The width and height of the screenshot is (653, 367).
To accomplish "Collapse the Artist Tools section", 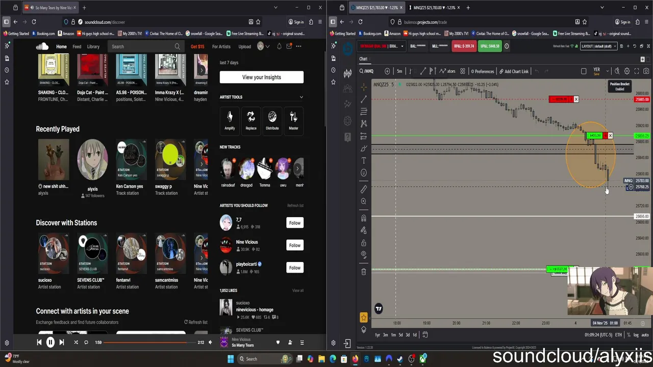I will (x=301, y=97).
